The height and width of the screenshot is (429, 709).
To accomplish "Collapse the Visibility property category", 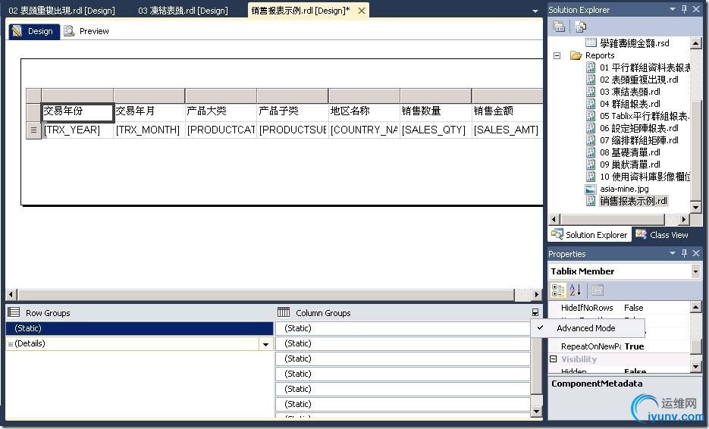I will pos(553,359).
